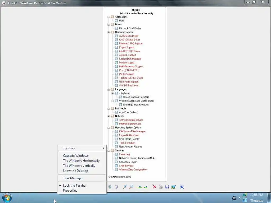
Task: Open the Toolbars submenu
Action: pyautogui.click(x=82, y=148)
